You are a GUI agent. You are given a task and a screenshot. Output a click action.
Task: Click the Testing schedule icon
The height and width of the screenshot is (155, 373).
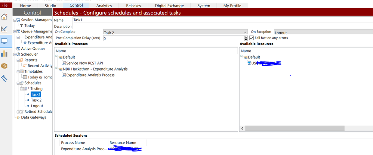point(25,89)
